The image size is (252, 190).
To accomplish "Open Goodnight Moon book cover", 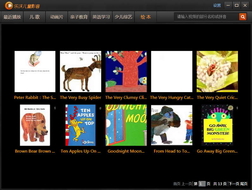I will [126, 125].
